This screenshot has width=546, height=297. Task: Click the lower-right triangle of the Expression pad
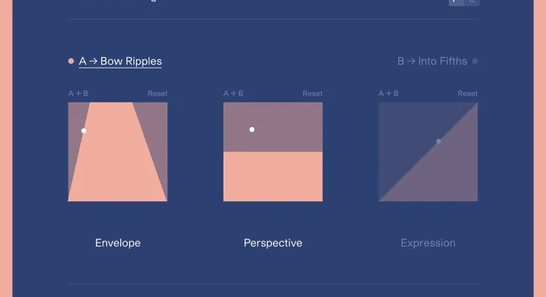coord(453,178)
